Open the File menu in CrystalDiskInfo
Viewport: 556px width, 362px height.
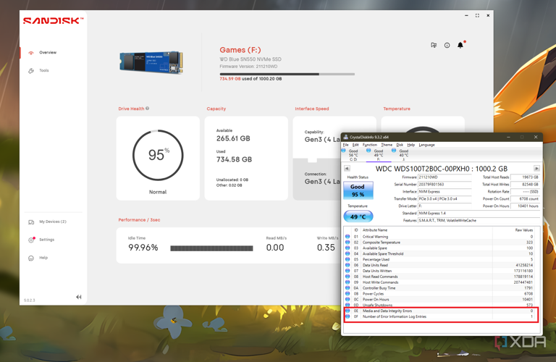click(x=346, y=145)
